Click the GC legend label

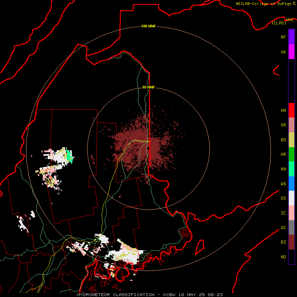[283, 227]
